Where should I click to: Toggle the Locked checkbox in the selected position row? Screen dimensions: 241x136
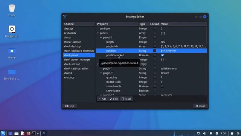(155, 51)
